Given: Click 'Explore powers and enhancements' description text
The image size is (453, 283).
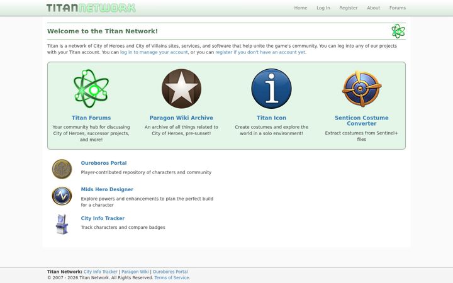Looking at the screenshot, I should point(147,202).
